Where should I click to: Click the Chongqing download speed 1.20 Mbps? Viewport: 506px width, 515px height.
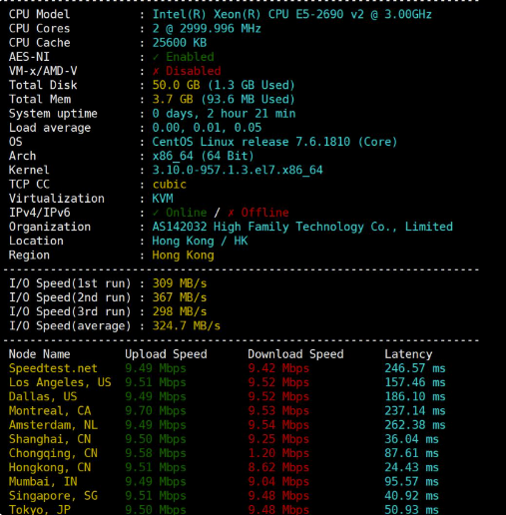278,453
